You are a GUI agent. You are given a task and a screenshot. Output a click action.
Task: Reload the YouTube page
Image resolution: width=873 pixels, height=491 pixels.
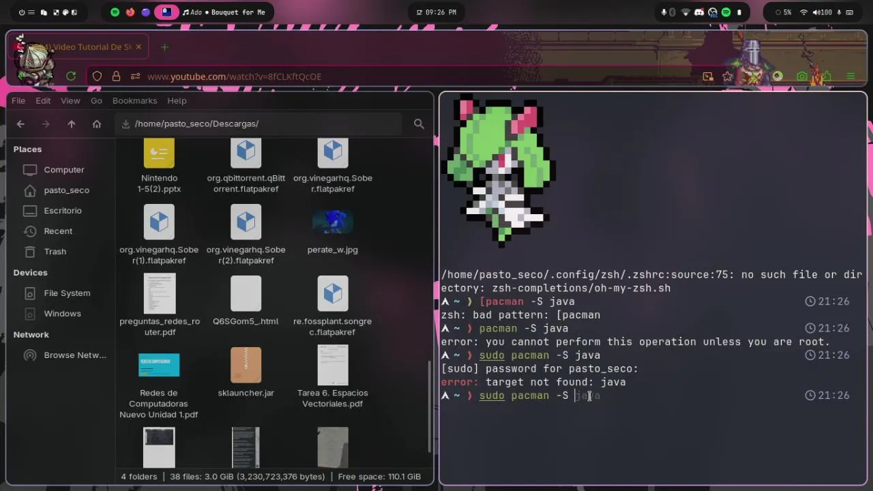(x=71, y=76)
